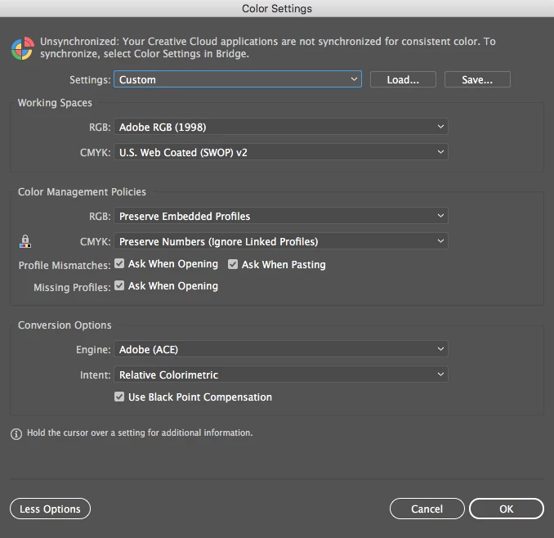This screenshot has height=538, width=554.
Task: Click the info icon beside hint text
Action: pos(16,433)
